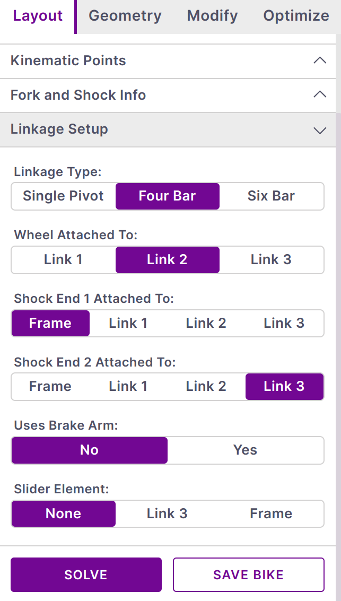The image size is (341, 601).
Task: Select the Layout tab
Action: (38, 16)
